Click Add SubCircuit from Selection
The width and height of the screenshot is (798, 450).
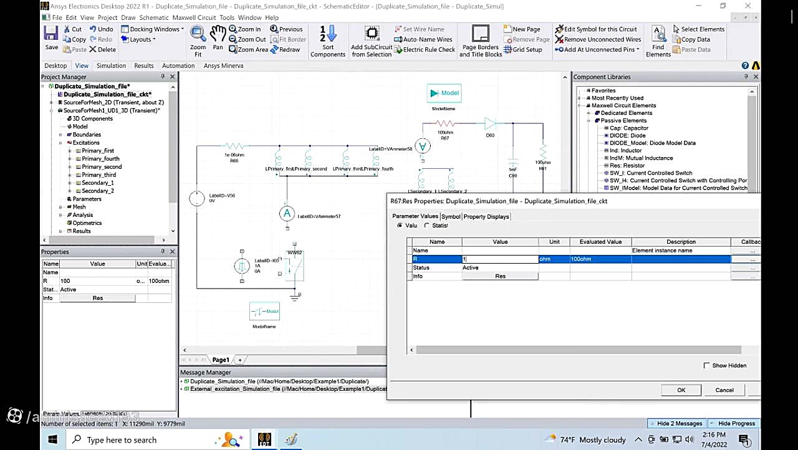pos(372,41)
